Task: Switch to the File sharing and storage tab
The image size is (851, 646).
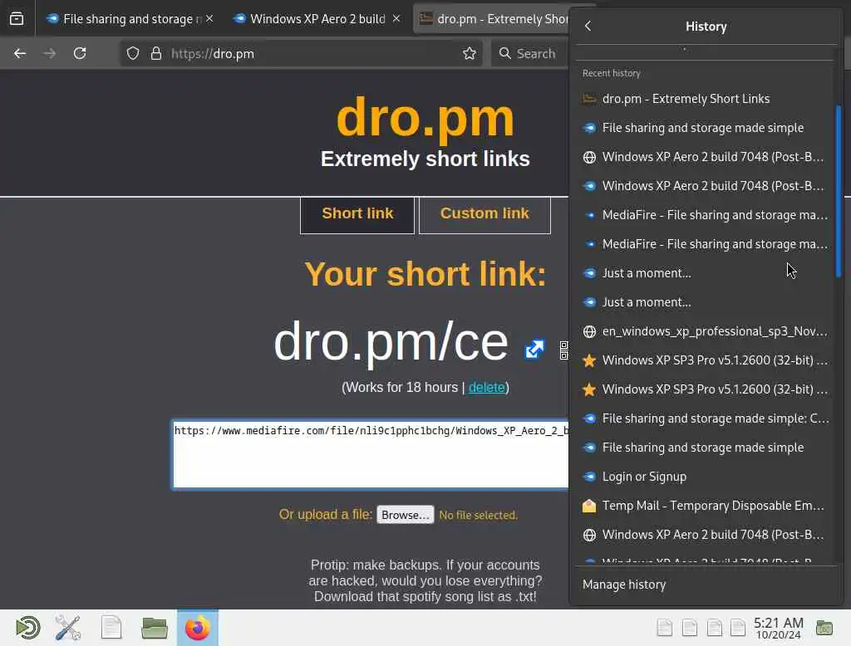Action: tap(129, 19)
